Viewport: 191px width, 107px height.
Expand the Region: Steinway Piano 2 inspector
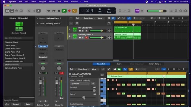[x=37, y=18]
